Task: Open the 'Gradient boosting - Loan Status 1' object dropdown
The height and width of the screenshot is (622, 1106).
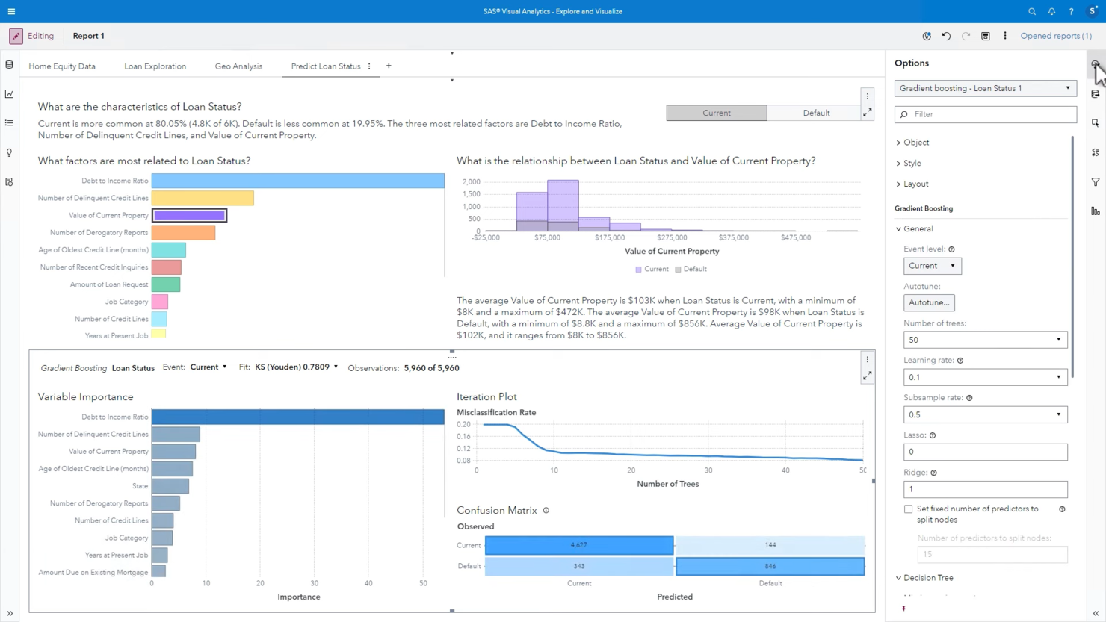Action: click(x=1067, y=88)
